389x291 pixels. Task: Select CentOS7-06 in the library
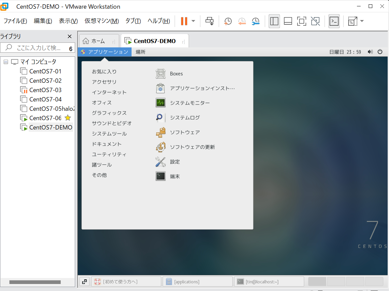click(45, 118)
